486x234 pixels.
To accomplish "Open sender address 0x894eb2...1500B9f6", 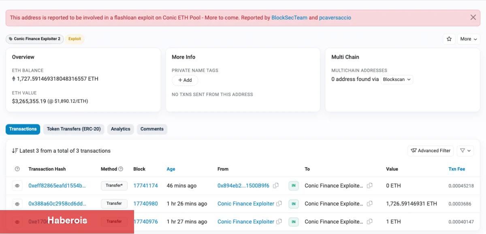I will pos(243,186).
